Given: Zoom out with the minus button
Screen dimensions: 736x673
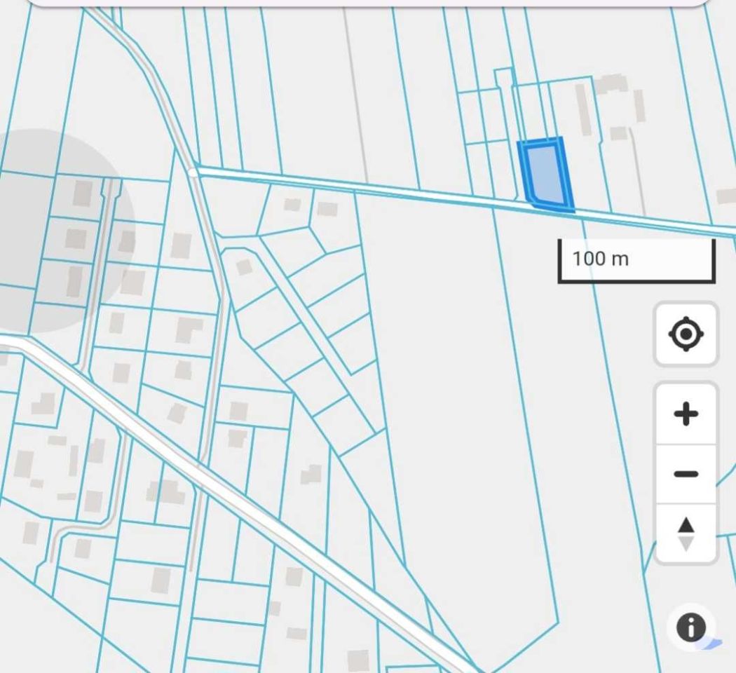Looking at the screenshot, I should pos(686,474).
